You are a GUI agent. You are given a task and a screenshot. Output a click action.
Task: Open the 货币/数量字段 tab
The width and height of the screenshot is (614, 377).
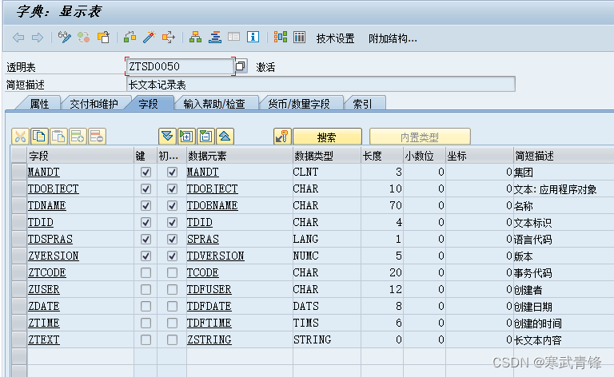pos(299,104)
